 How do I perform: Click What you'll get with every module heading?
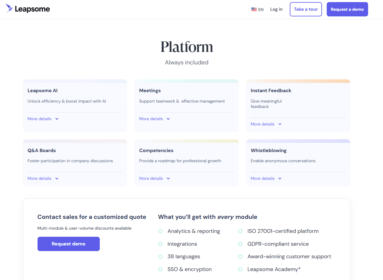click(x=208, y=217)
